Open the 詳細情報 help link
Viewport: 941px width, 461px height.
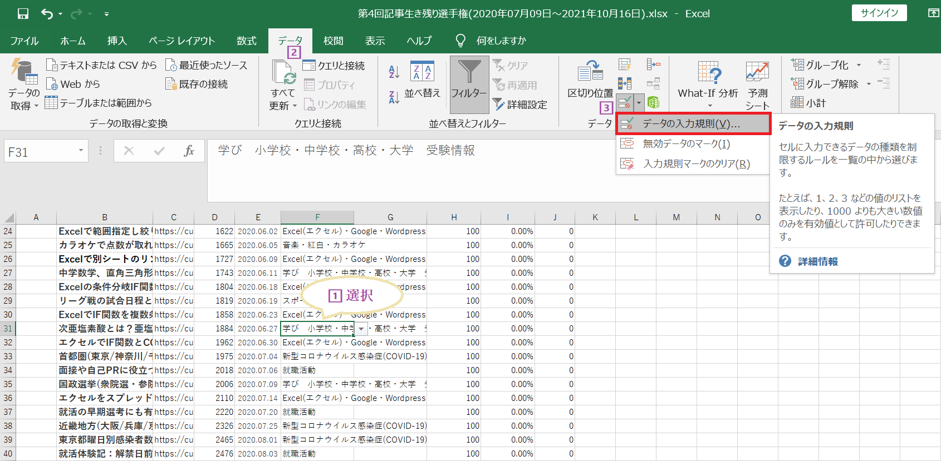(817, 261)
